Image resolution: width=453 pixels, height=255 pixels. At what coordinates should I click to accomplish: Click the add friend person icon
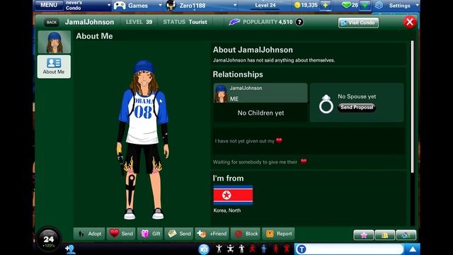70,249
